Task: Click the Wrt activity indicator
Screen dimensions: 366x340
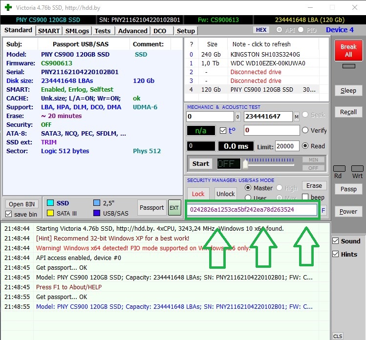Action: (x=357, y=168)
